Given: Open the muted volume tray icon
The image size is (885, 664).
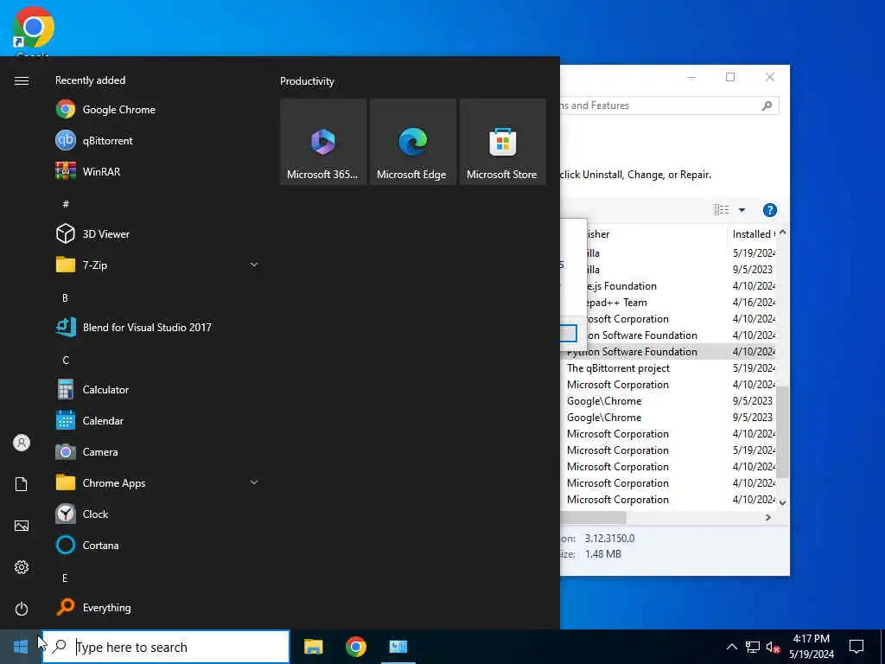Looking at the screenshot, I should 774,647.
